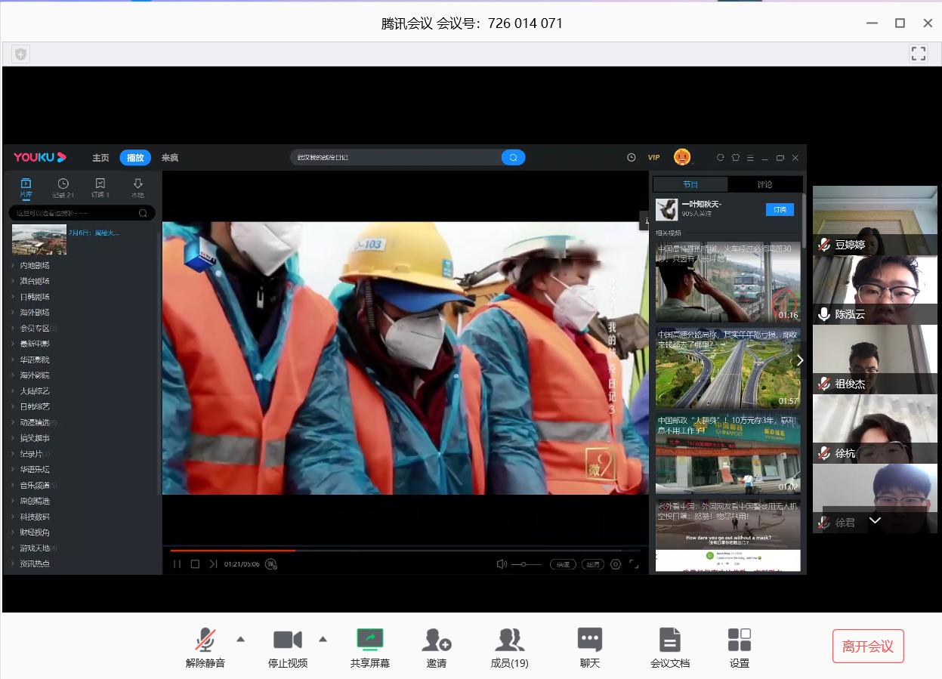
Task: Open the 聊天 chat panel
Action: 589,640
